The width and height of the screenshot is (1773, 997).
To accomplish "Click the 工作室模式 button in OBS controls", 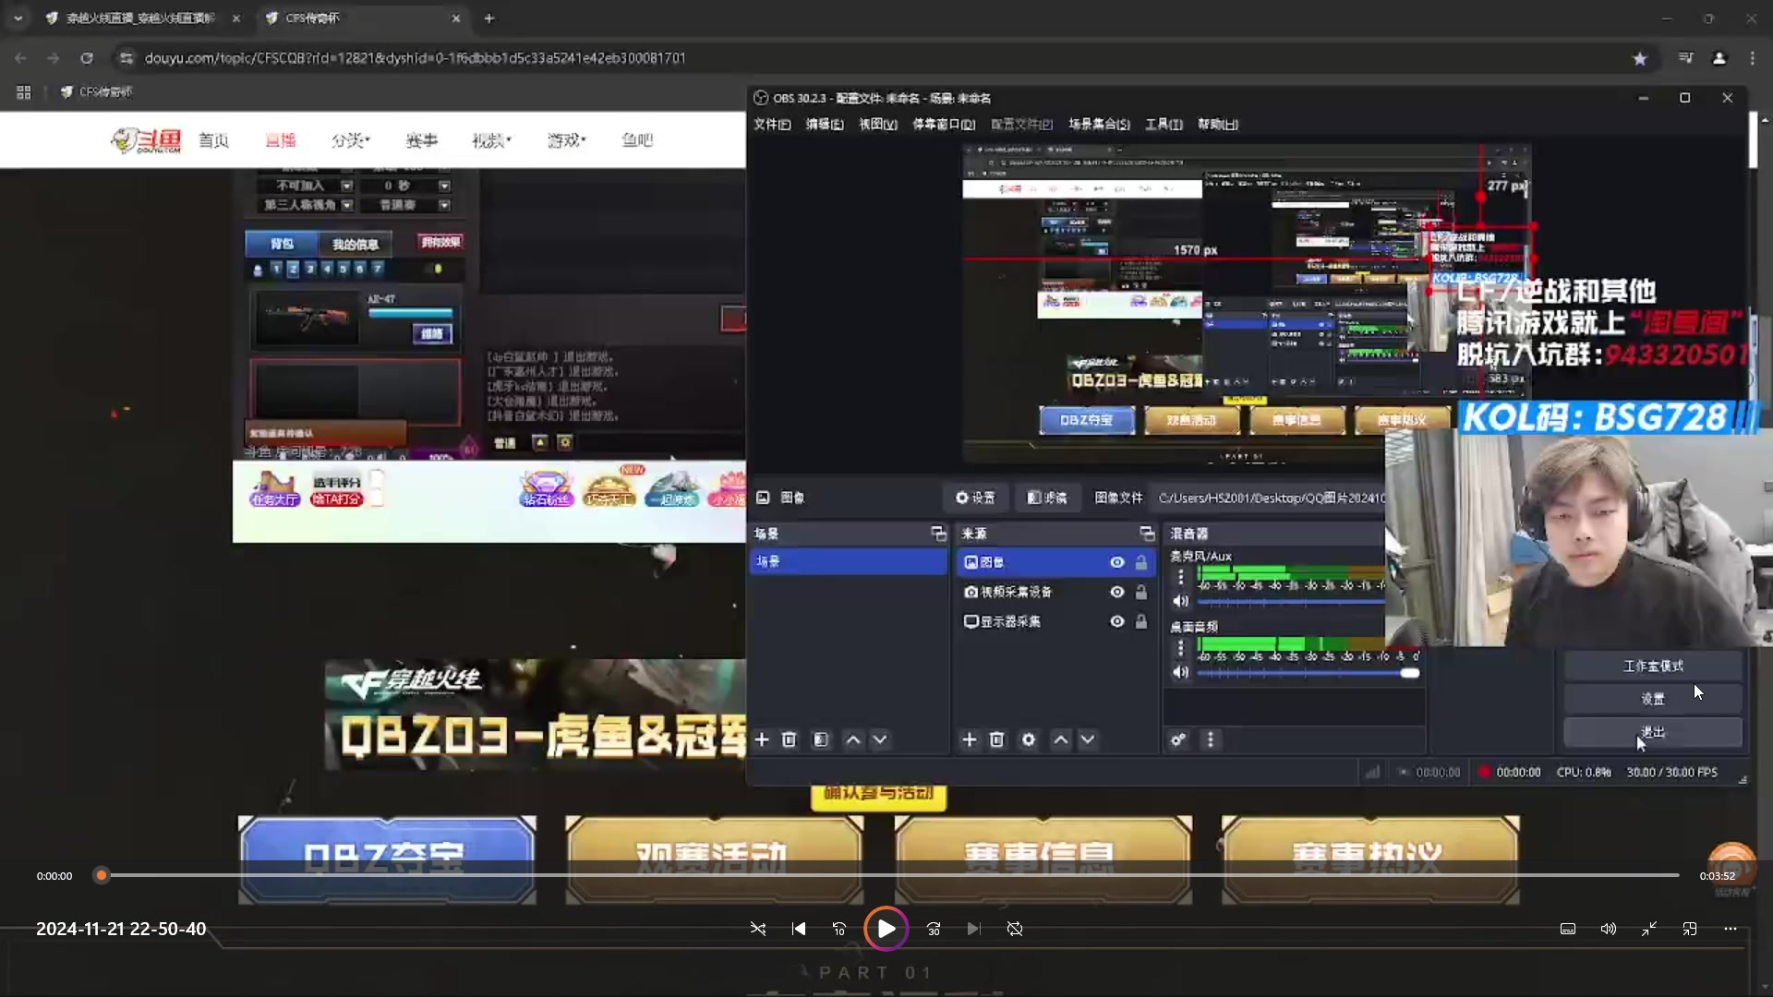I will pyautogui.click(x=1653, y=666).
